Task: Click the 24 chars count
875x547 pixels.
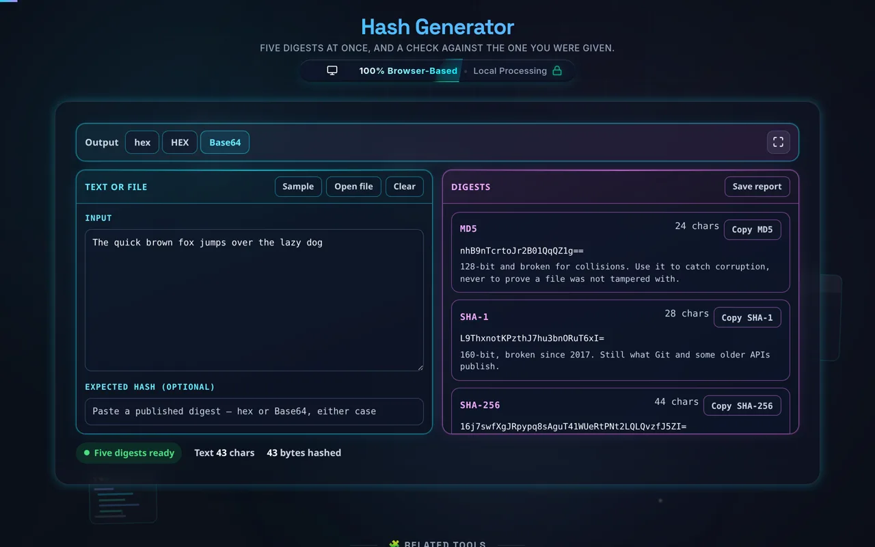Action: [697, 226]
